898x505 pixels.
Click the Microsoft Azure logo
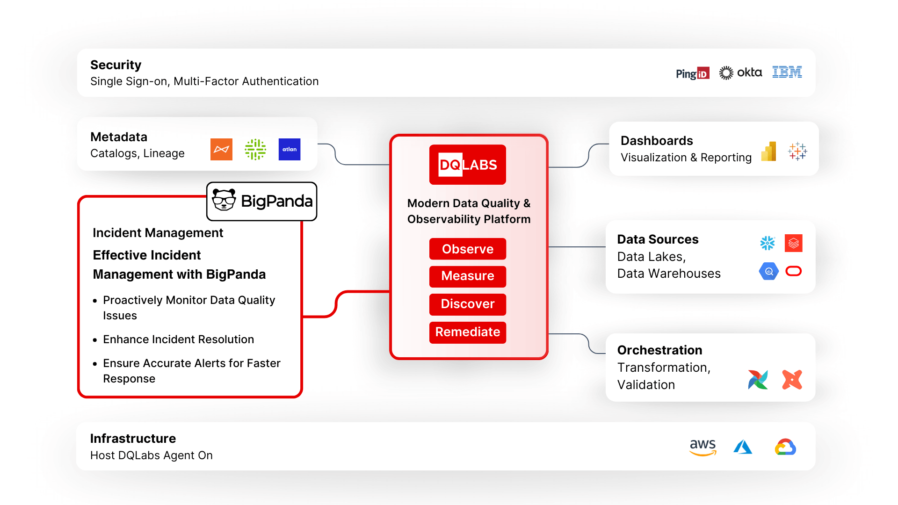pos(743,447)
